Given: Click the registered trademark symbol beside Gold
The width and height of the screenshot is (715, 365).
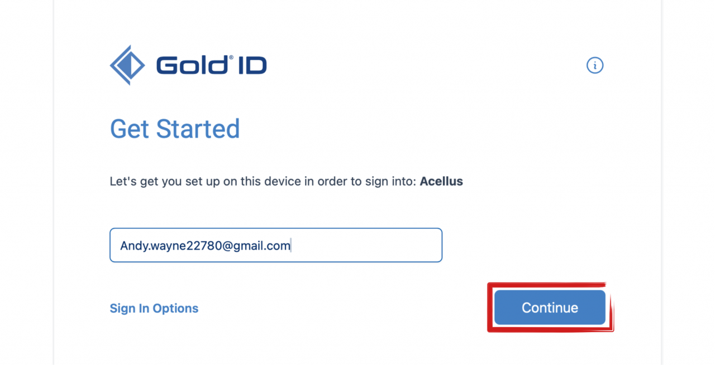Looking at the screenshot, I should [x=230, y=58].
